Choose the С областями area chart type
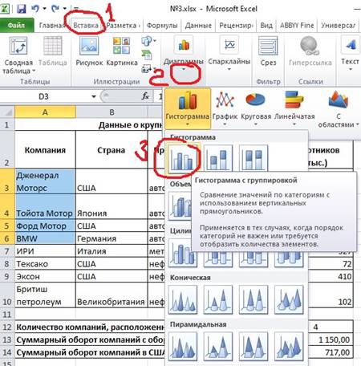This screenshot has height=366, width=361. click(339, 109)
